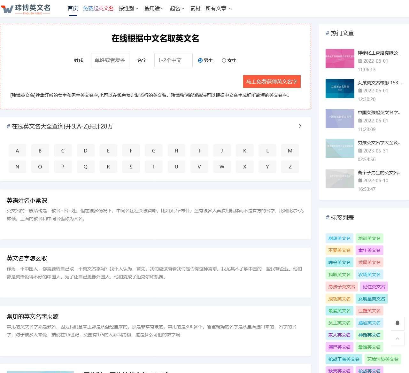The height and width of the screenshot is (373, 409).
Task: Open the 起名 dropdown in the navbar
Action: [x=177, y=9]
